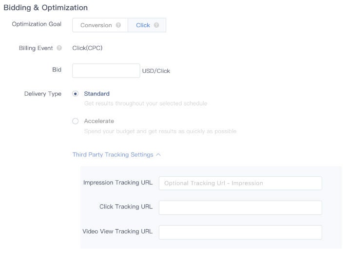Click the Standard option label text
The height and width of the screenshot is (253, 347).
pyautogui.click(x=96, y=94)
